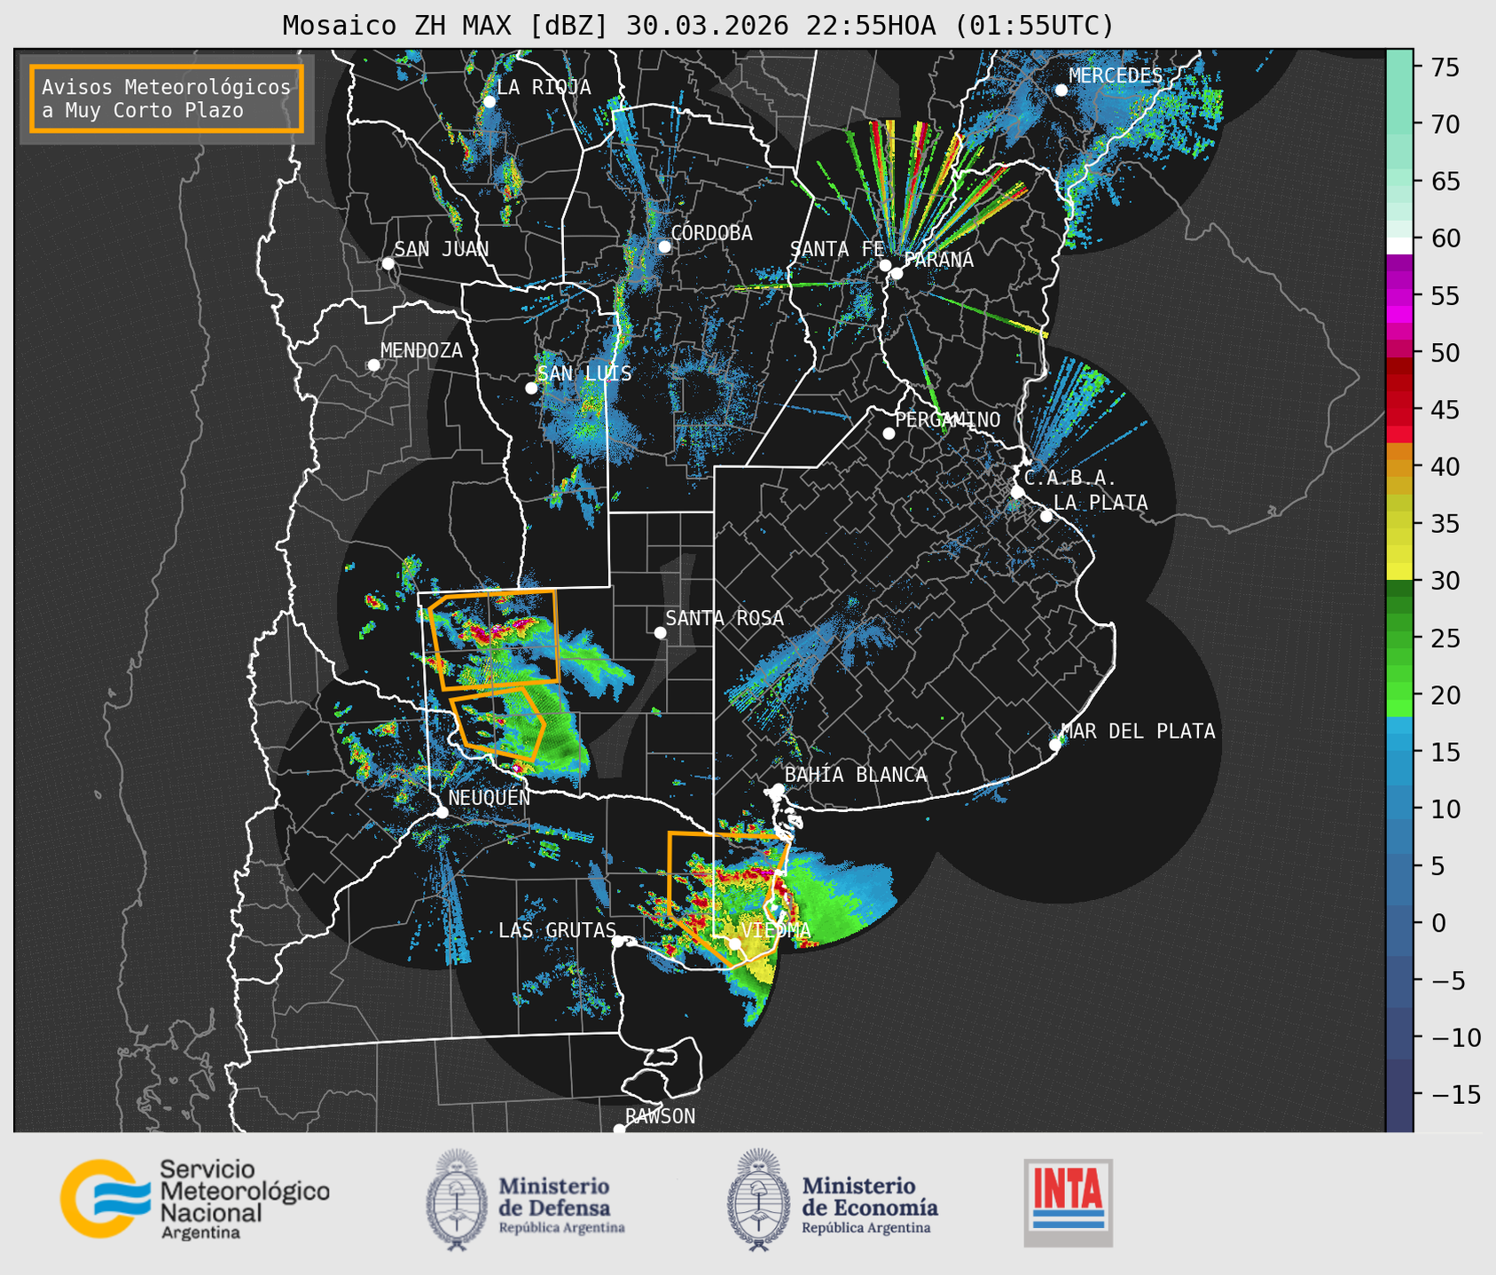Click the Ministerio de Defensa emblem

[x=457, y=1200]
